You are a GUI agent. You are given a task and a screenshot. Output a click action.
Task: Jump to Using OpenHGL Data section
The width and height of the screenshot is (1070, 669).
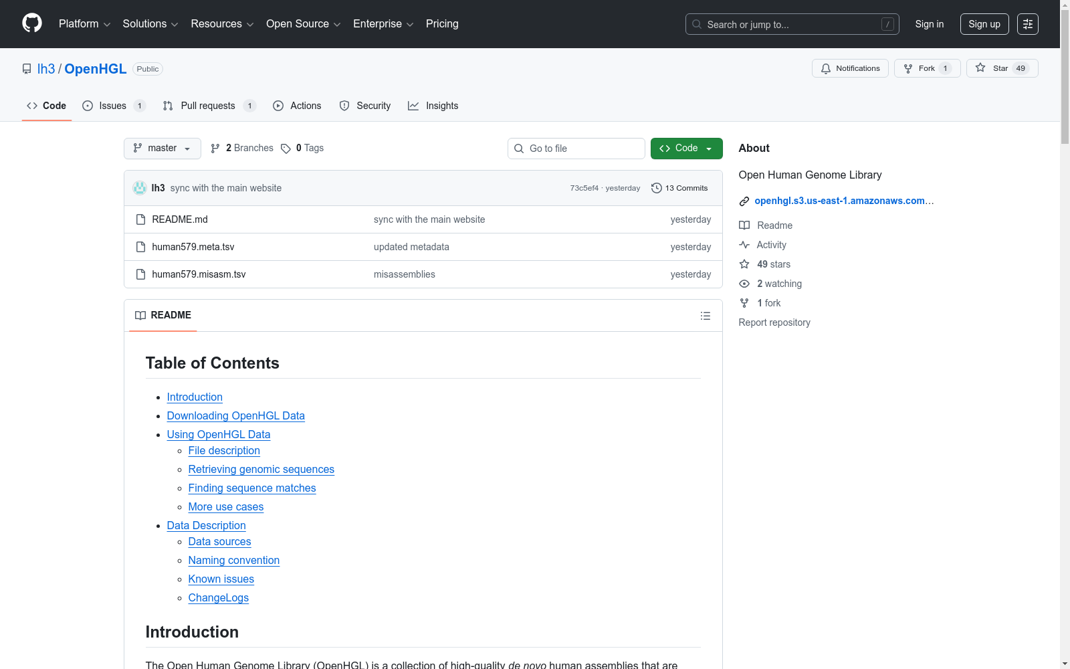point(219,434)
